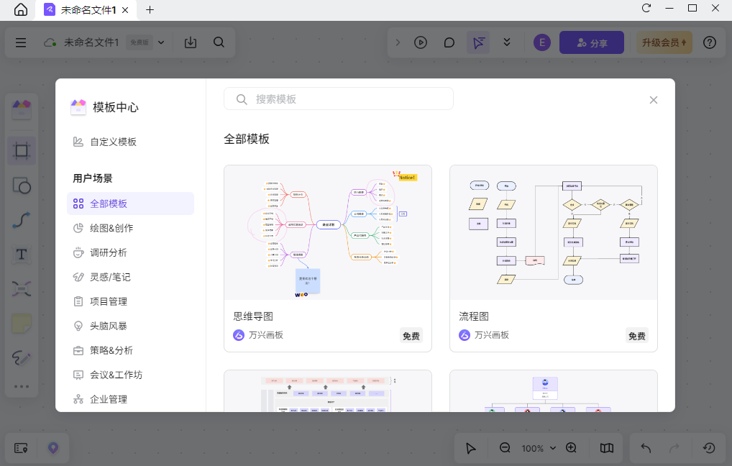Expand more tools double chevron
Viewport: 732px width, 466px height.
(x=507, y=42)
